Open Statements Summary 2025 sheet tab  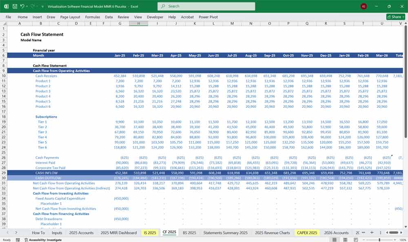[225, 233]
